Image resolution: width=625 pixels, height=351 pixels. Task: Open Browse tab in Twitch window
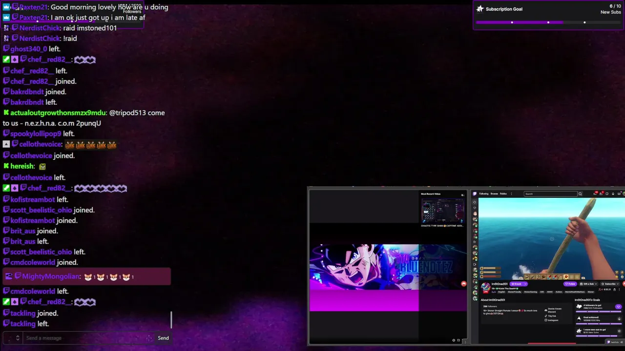[x=494, y=194]
